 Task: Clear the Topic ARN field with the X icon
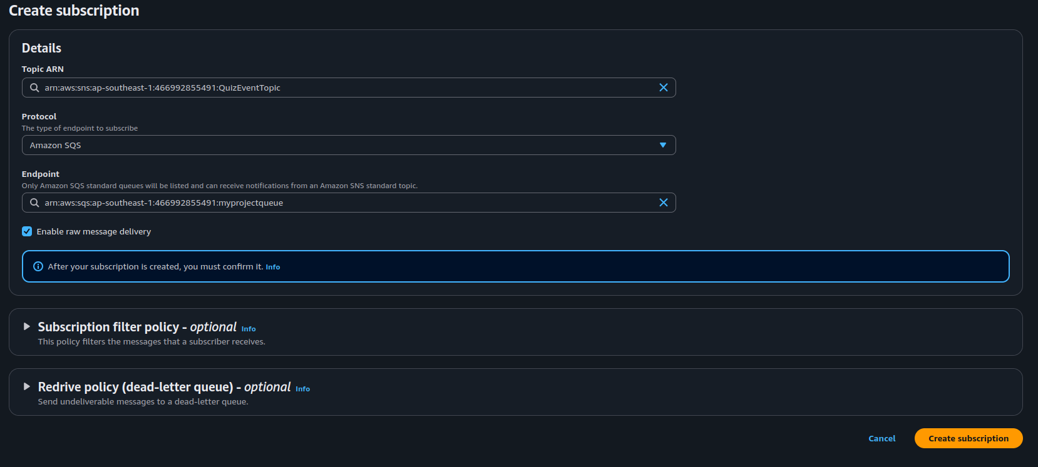point(663,88)
